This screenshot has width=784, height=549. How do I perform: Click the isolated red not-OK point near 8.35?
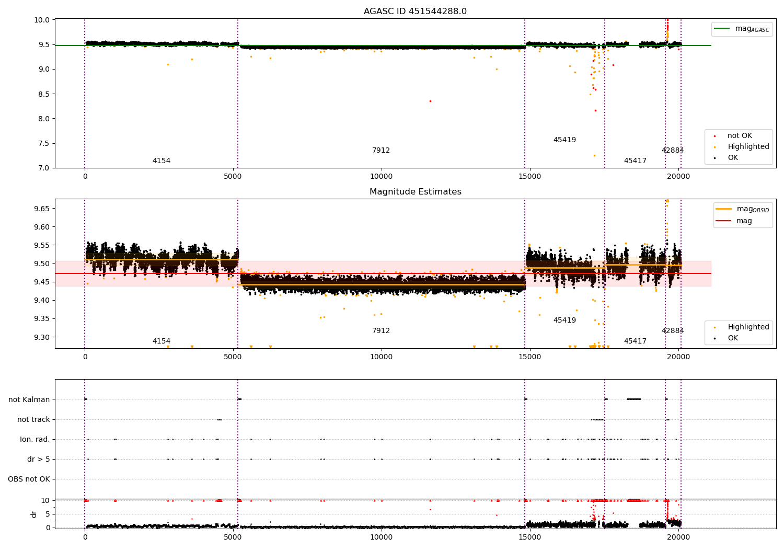click(x=430, y=101)
